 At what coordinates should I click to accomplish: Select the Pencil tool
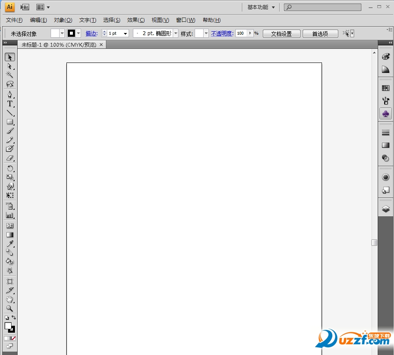coord(10,140)
